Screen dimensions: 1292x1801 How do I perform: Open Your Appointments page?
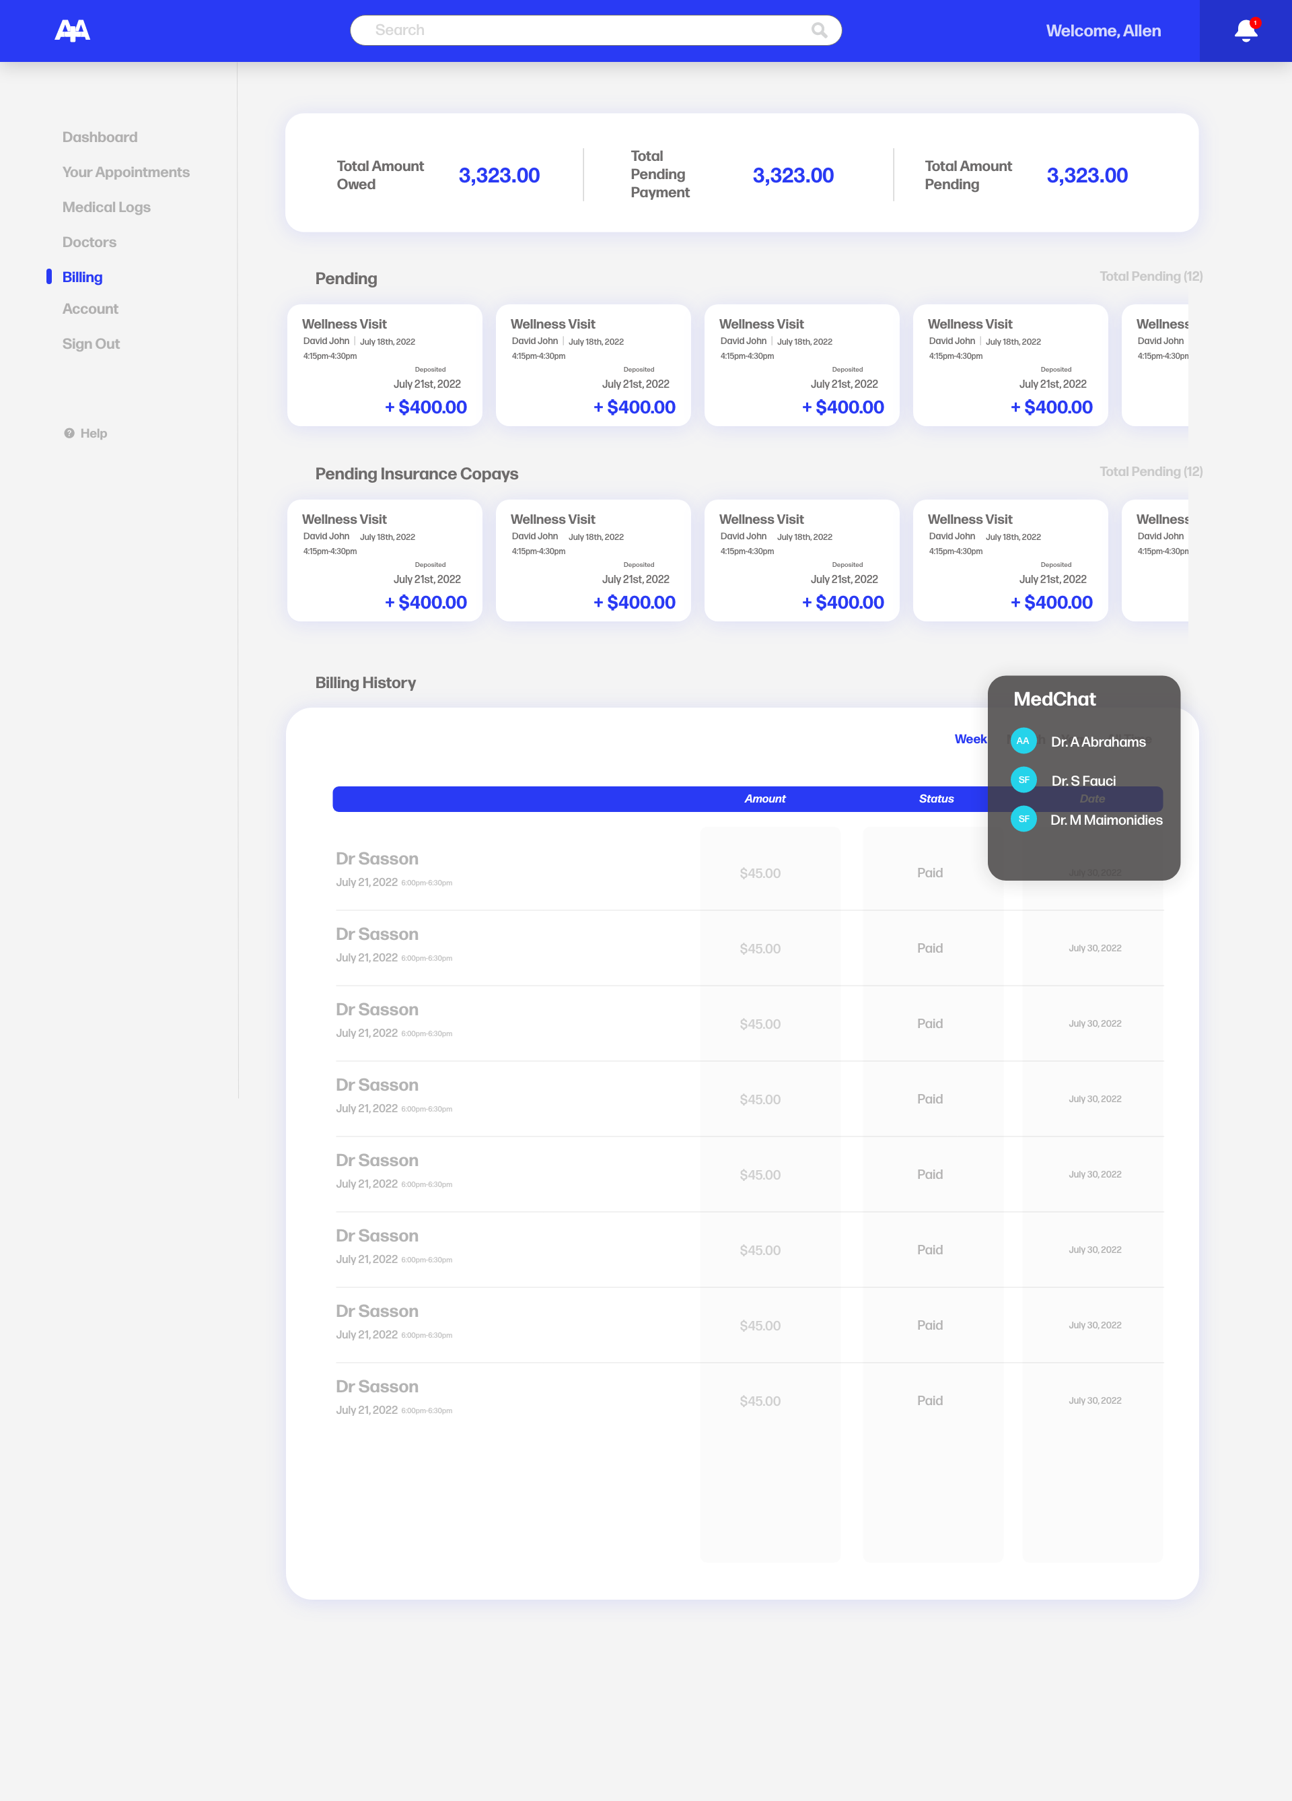pyautogui.click(x=127, y=172)
